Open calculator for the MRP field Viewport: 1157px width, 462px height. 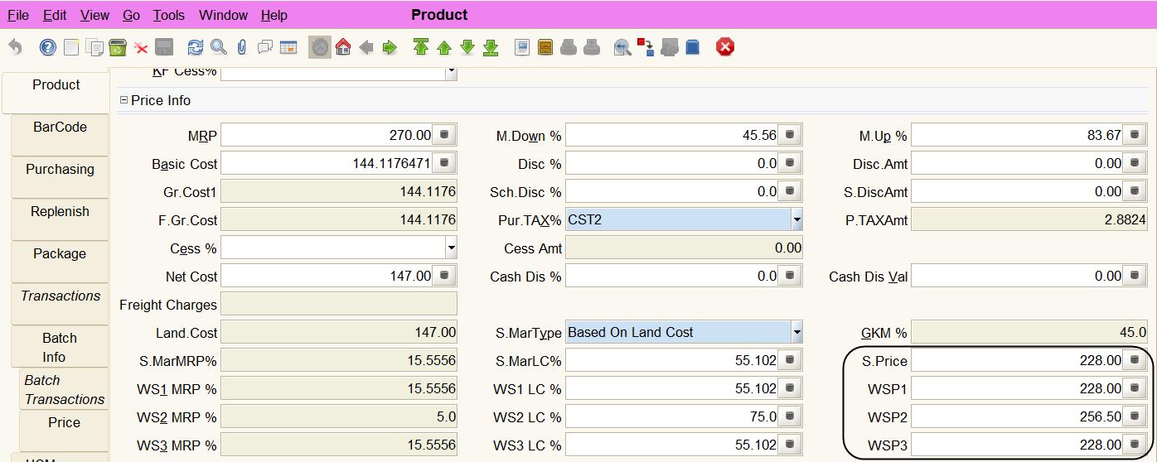[445, 135]
